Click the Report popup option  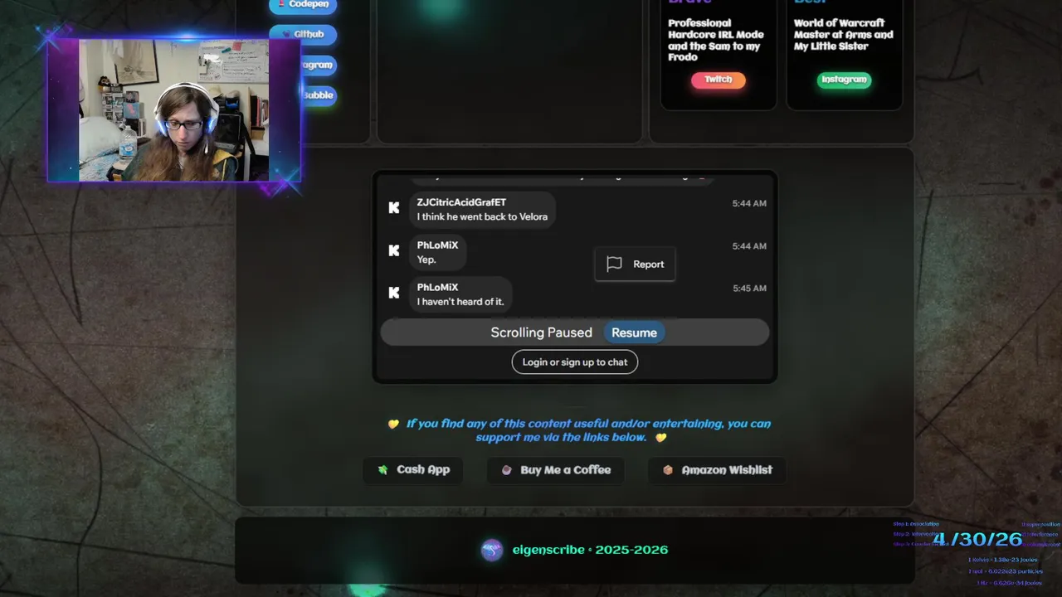tap(635, 265)
